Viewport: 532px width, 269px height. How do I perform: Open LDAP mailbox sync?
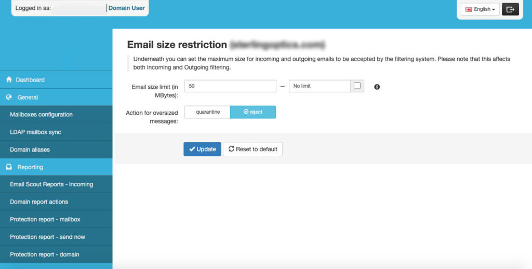(x=56, y=132)
